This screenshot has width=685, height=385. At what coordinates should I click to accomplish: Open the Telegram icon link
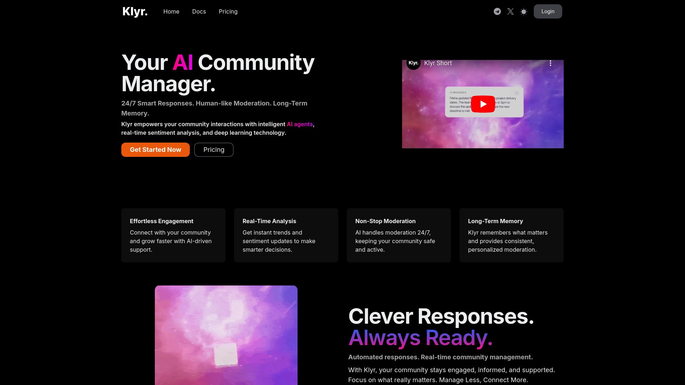tap(497, 11)
